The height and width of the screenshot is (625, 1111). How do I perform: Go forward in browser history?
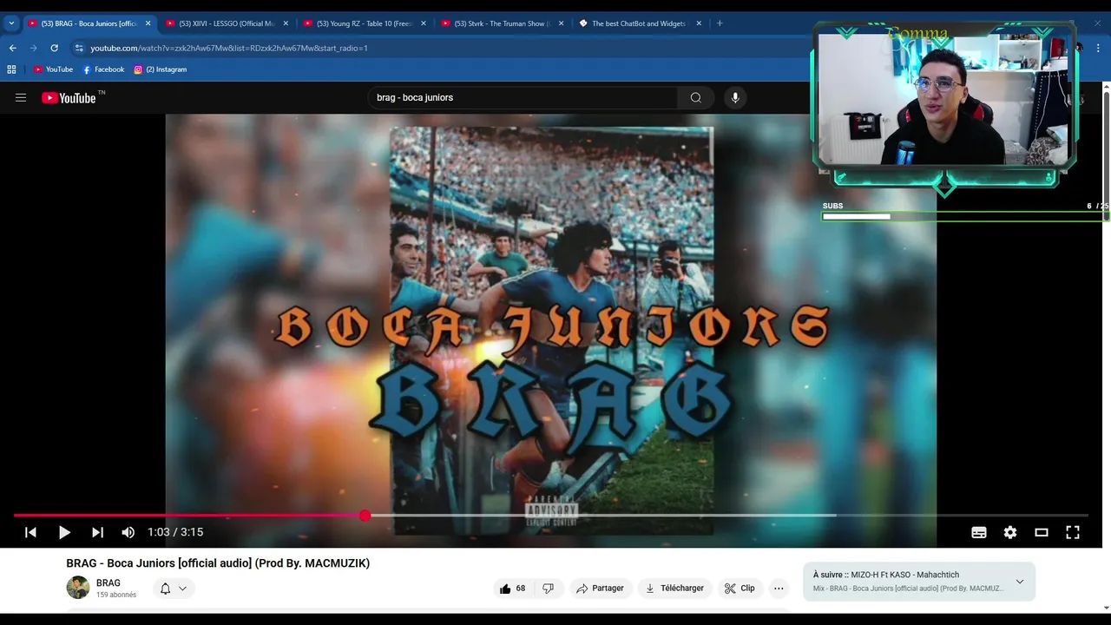(33, 48)
